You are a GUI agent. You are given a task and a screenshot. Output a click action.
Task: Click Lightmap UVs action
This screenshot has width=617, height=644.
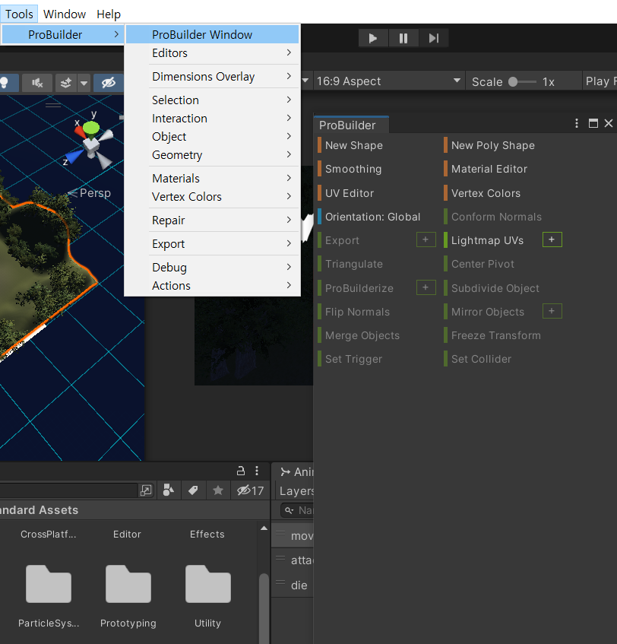click(487, 241)
